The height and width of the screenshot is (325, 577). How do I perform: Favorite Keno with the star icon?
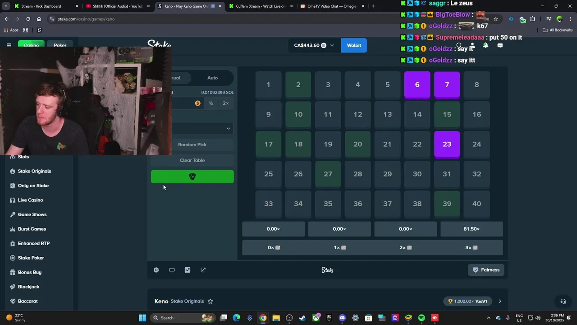pos(210,301)
